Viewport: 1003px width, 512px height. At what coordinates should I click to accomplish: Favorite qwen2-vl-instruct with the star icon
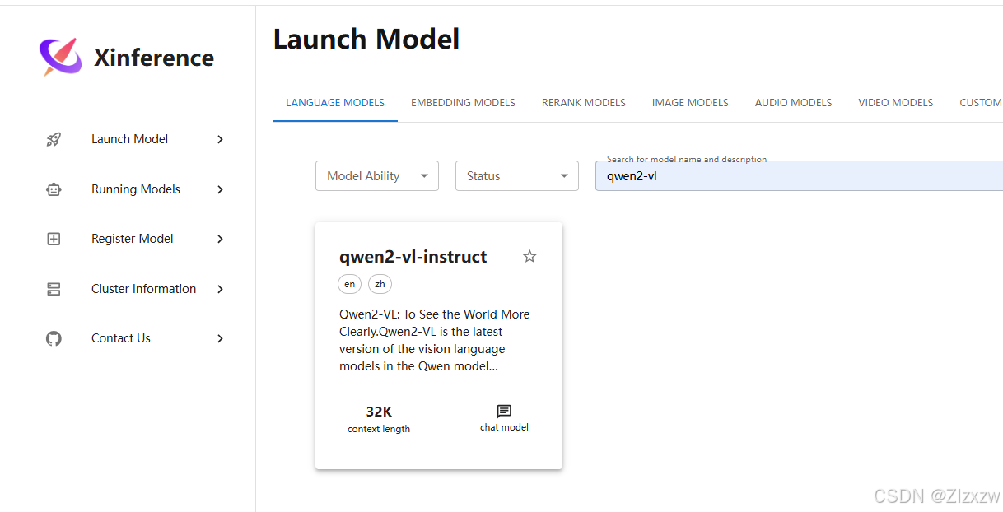(529, 256)
